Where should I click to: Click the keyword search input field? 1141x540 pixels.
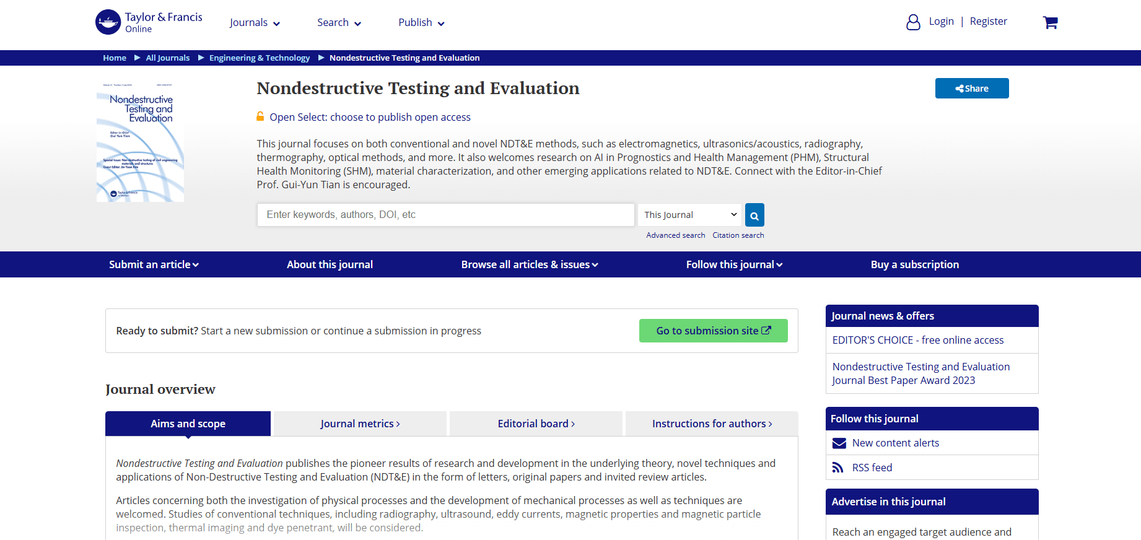446,215
